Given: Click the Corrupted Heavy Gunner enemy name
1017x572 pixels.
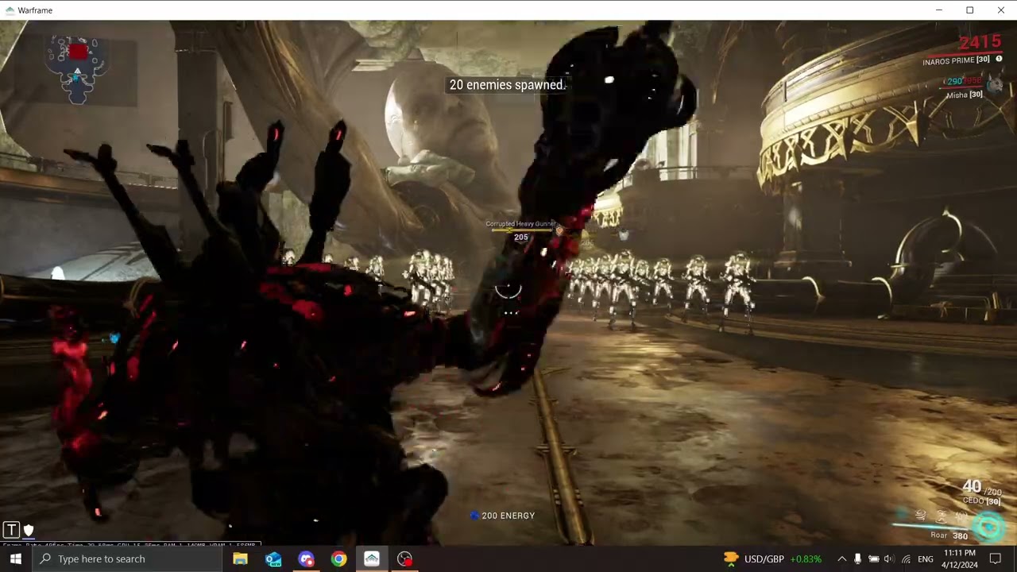Looking at the screenshot, I should [x=520, y=224].
